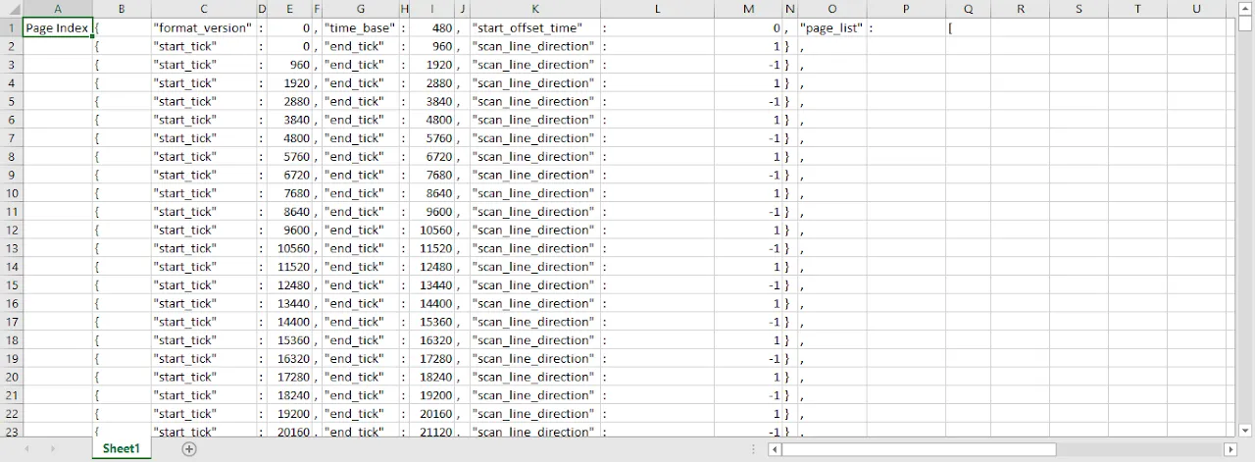
Task: Select row 12 header
Action: click(12, 230)
